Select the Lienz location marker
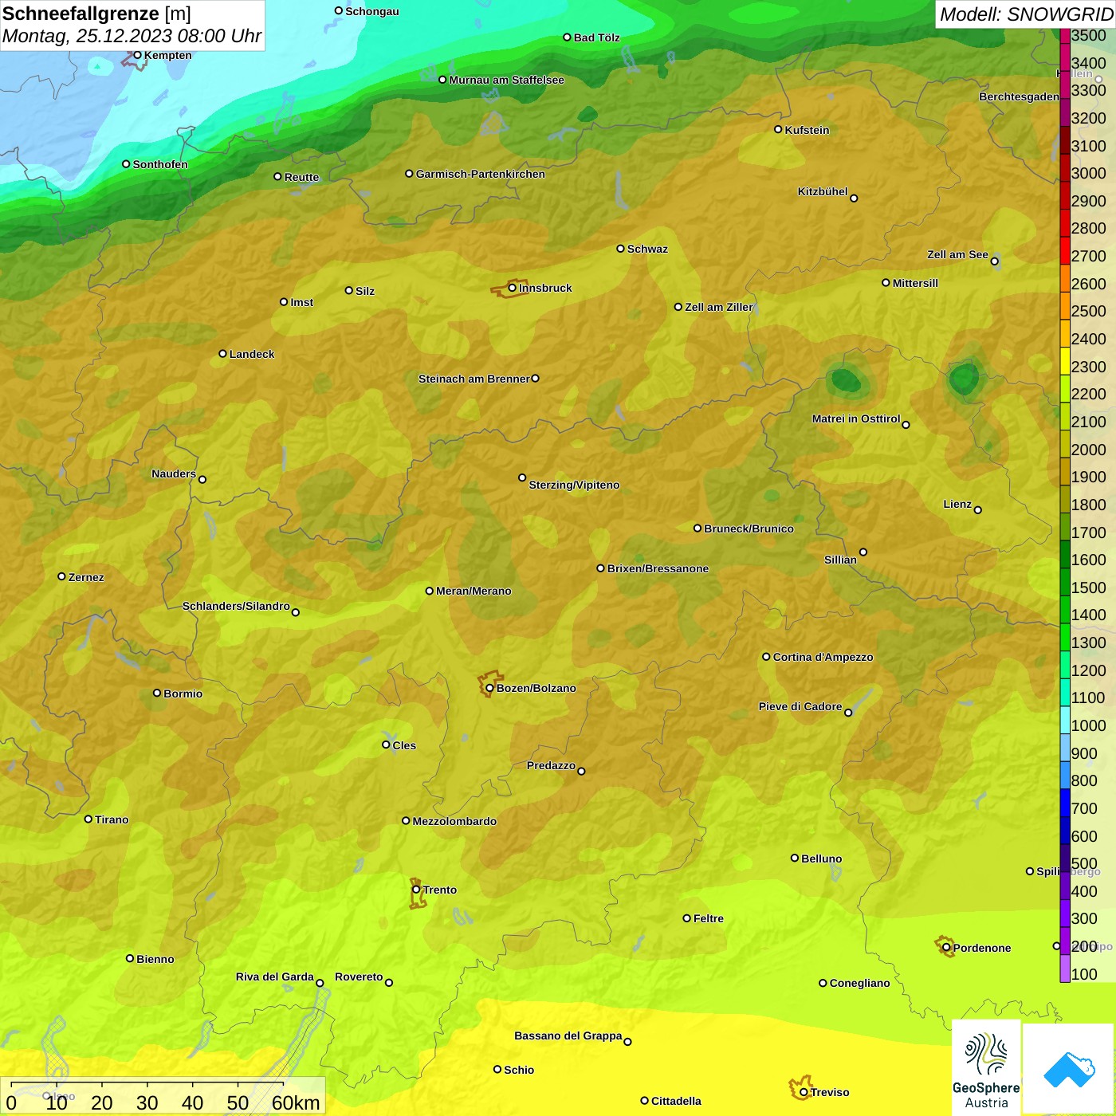This screenshot has height=1116, width=1116. click(978, 510)
